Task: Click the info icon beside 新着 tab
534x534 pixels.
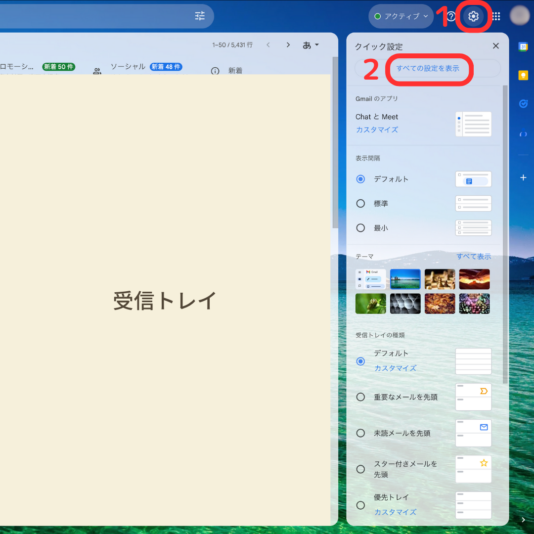Action: coord(215,71)
